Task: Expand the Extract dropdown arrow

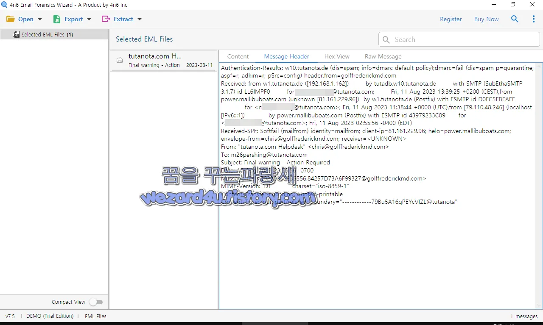Action: (x=139, y=19)
